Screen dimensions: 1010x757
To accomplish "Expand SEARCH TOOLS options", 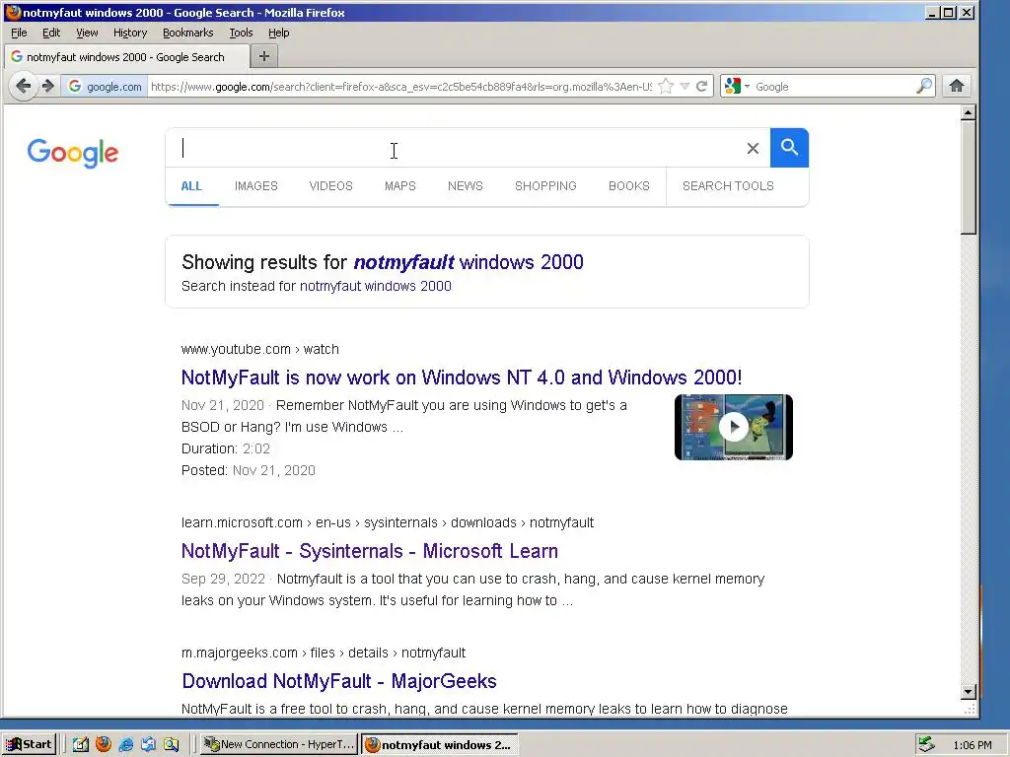I will (728, 186).
